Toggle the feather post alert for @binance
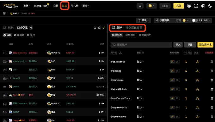 [x=172, y=71]
